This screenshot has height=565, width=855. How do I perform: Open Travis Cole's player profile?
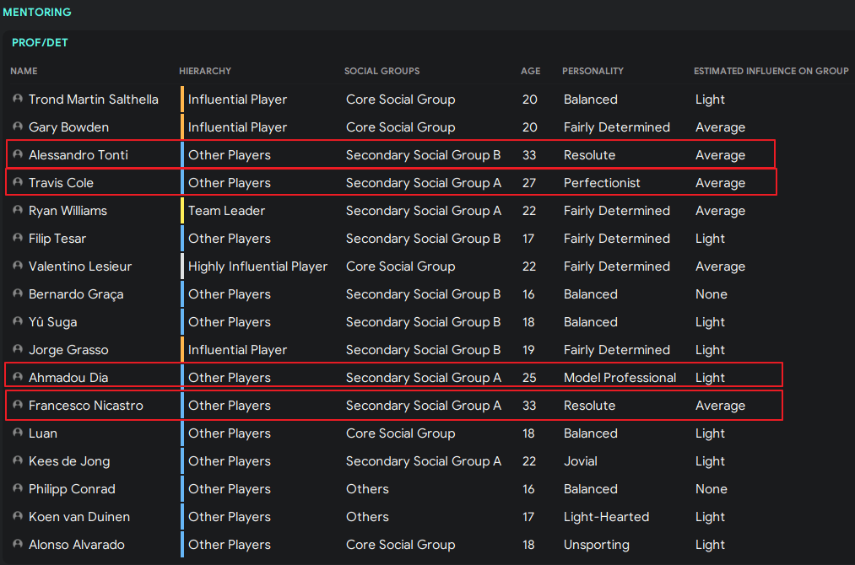tap(61, 182)
